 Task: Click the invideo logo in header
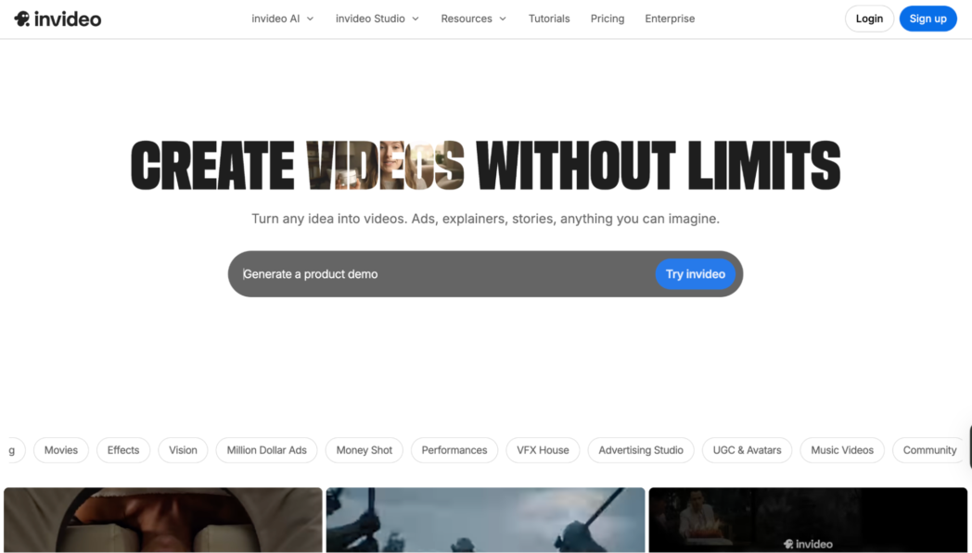(x=58, y=19)
